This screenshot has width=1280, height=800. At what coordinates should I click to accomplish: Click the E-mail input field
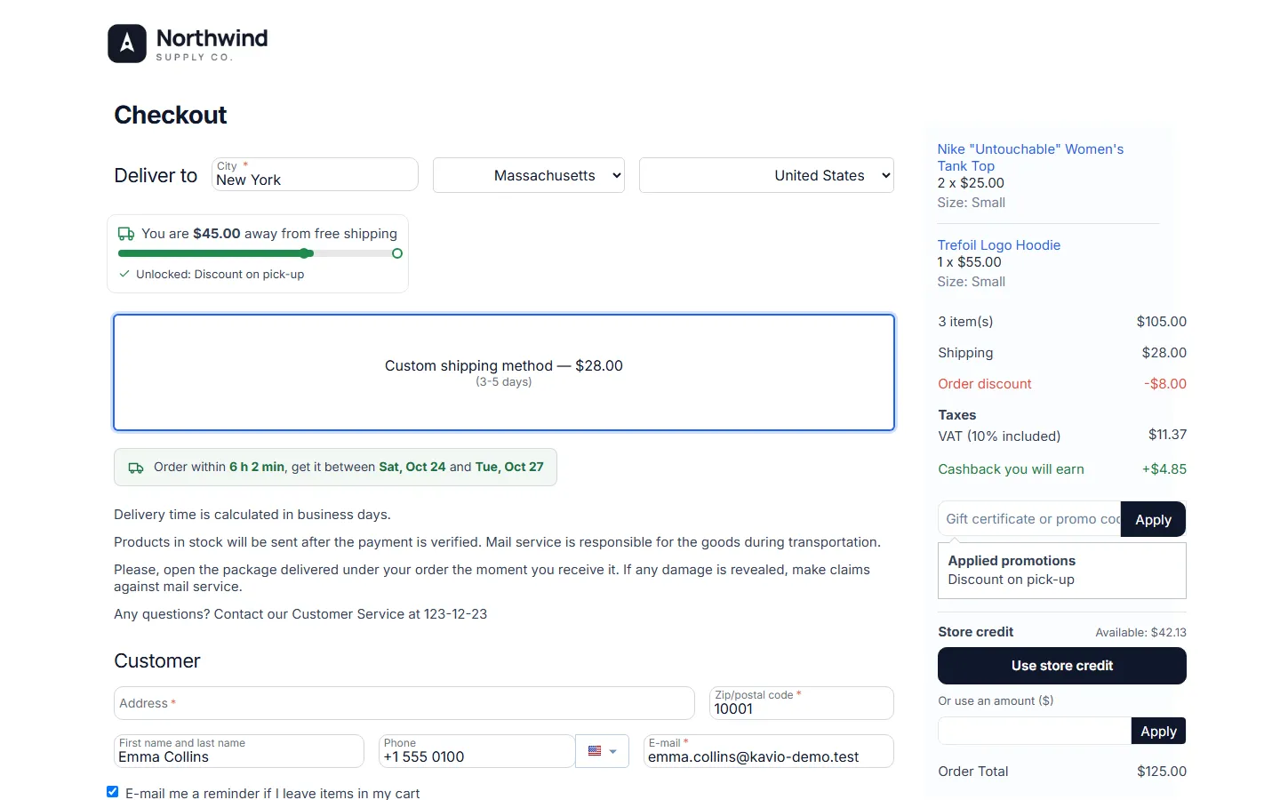click(769, 751)
